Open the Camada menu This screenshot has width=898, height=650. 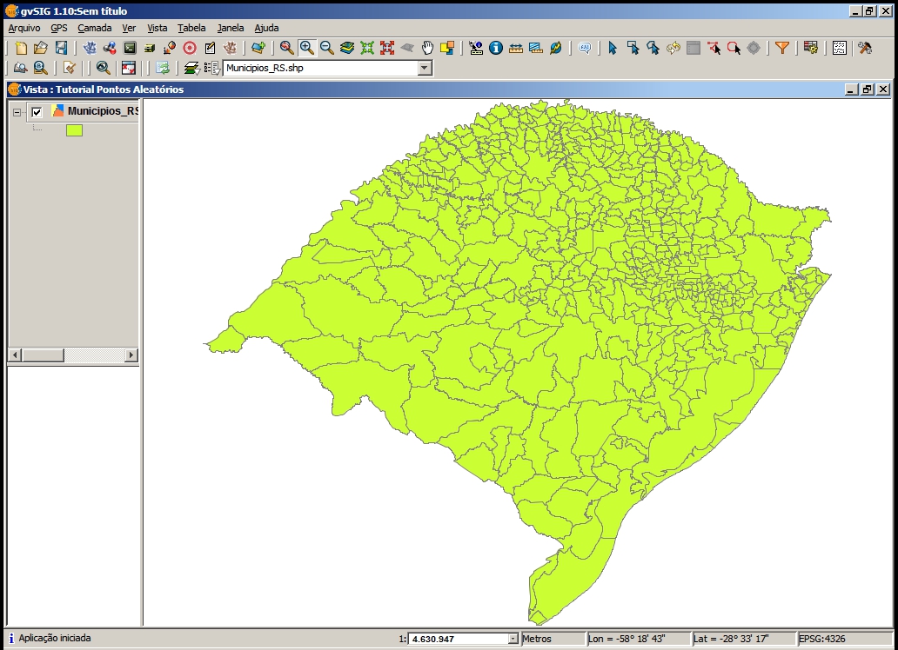[94, 28]
